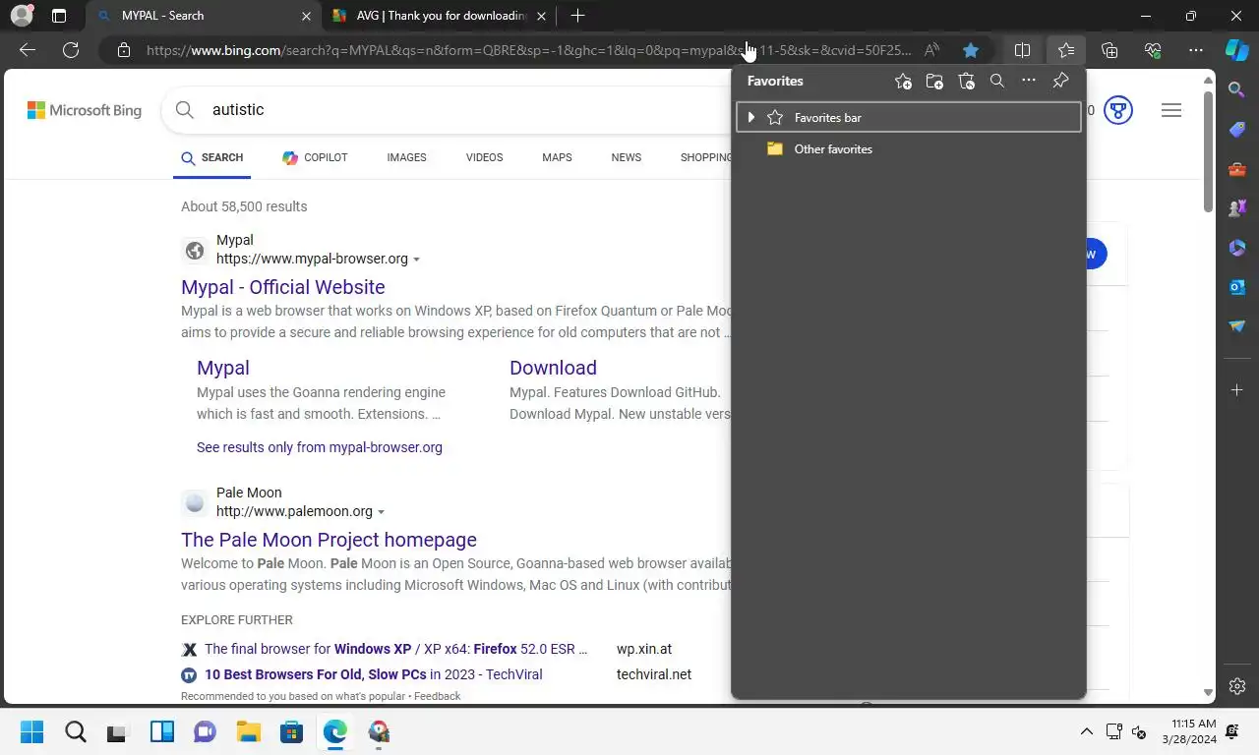Screen dimensions: 1259x755
Task: Expand mypal-browser.org URL dropdown arrow
Action: click(417, 260)
